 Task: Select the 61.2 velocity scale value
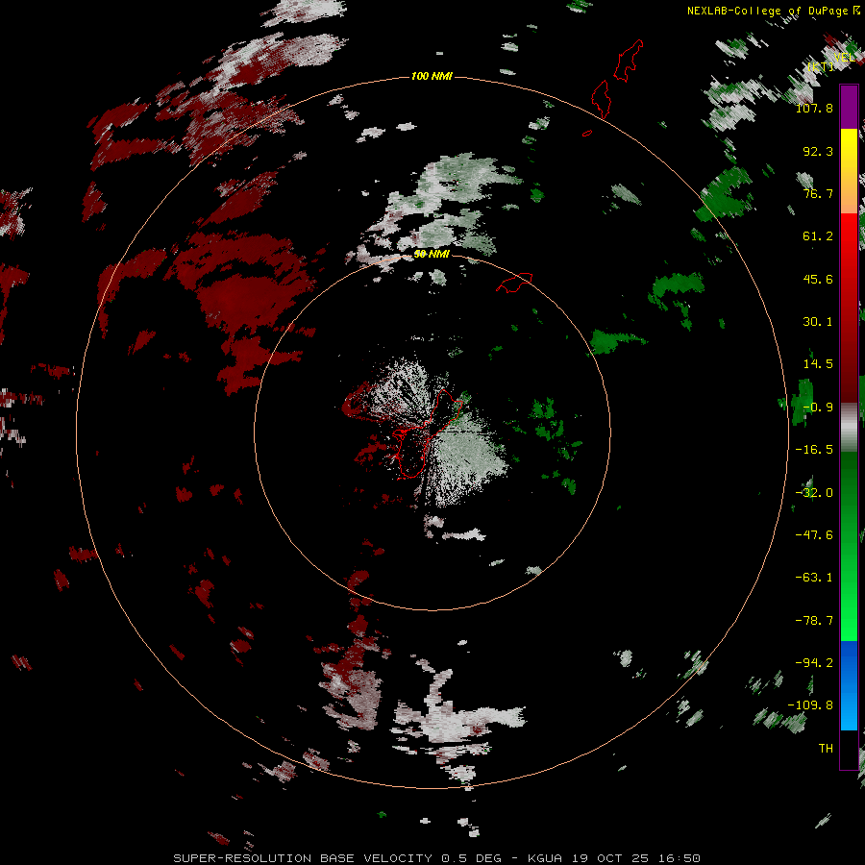coord(818,236)
